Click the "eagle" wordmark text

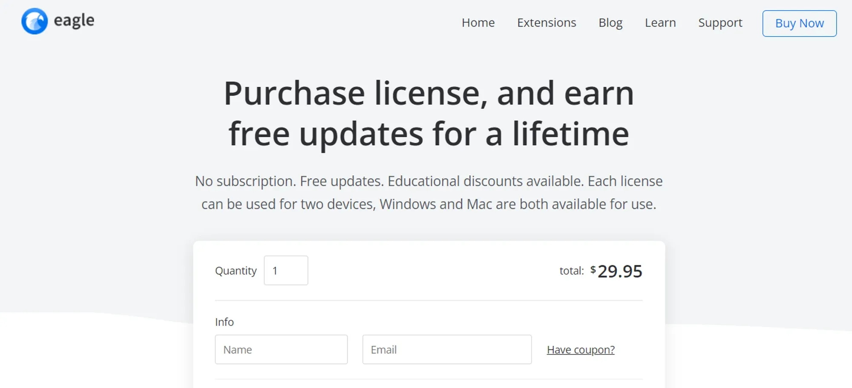pyautogui.click(x=74, y=20)
